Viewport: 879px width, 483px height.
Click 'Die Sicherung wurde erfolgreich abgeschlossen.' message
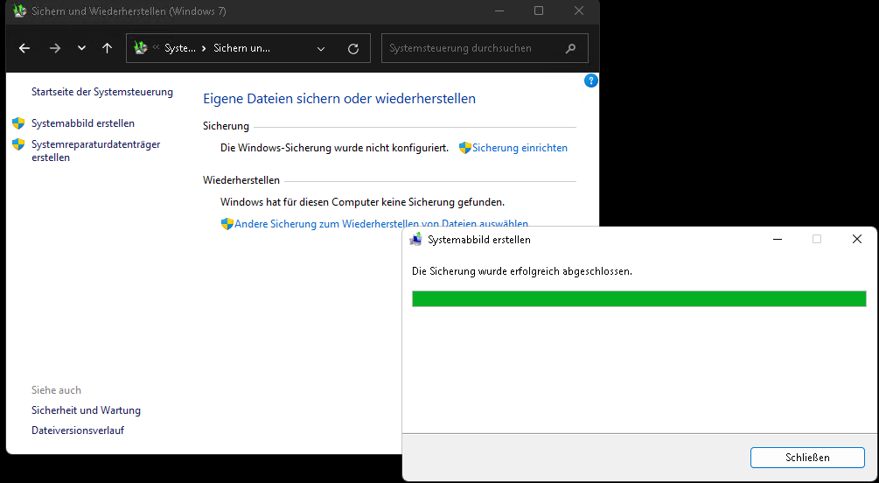(522, 271)
